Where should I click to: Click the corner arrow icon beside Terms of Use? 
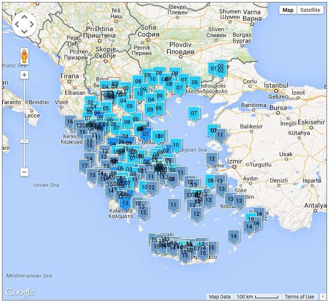coord(323,297)
